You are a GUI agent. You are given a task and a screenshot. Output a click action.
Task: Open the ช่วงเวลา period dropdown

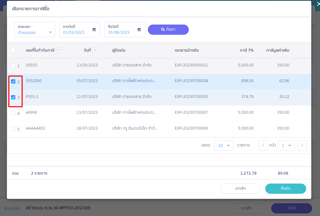(x=35, y=30)
